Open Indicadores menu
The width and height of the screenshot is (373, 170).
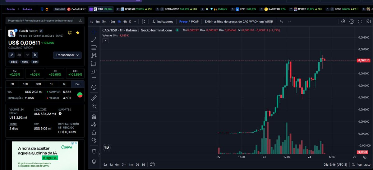pyautogui.click(x=163, y=21)
